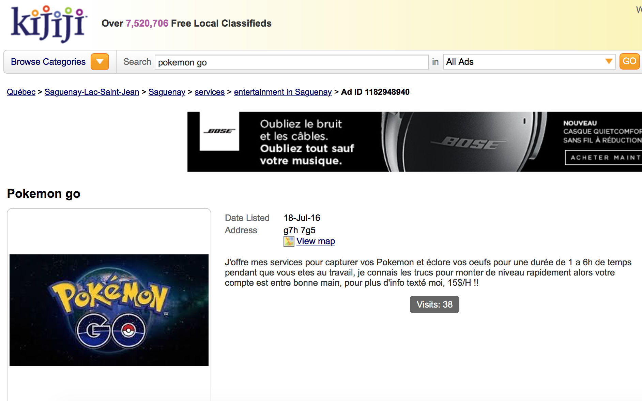This screenshot has height=401, width=642.
Task: Click 'Oubliez le bruit' text in banner
Action: 301,124
